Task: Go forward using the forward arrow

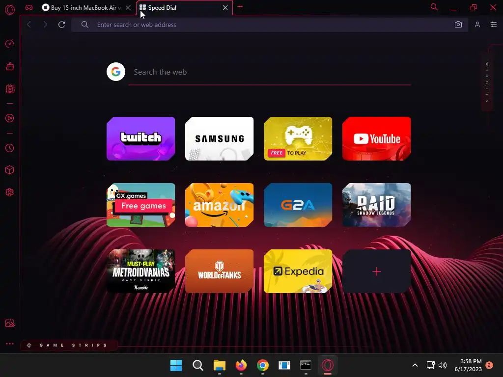Action: click(45, 25)
